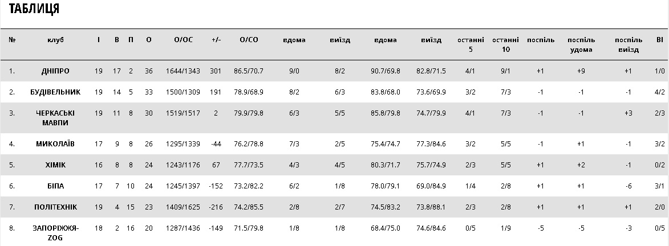Open the ПОЛІТЕХНІК club link
This screenshot has width=669, height=246.
56,207
